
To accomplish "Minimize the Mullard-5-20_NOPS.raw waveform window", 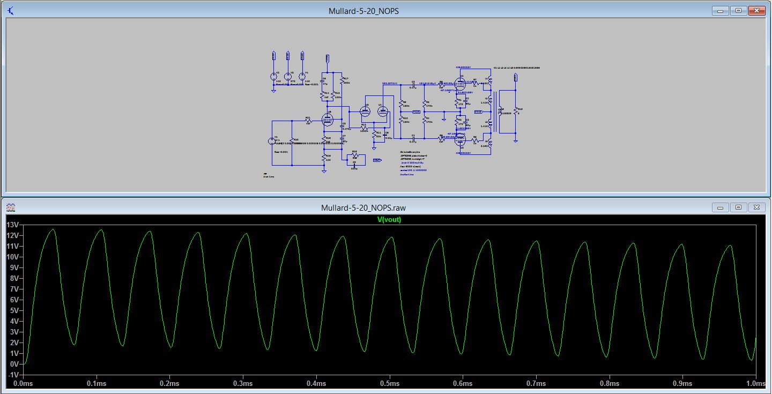I will coord(721,207).
